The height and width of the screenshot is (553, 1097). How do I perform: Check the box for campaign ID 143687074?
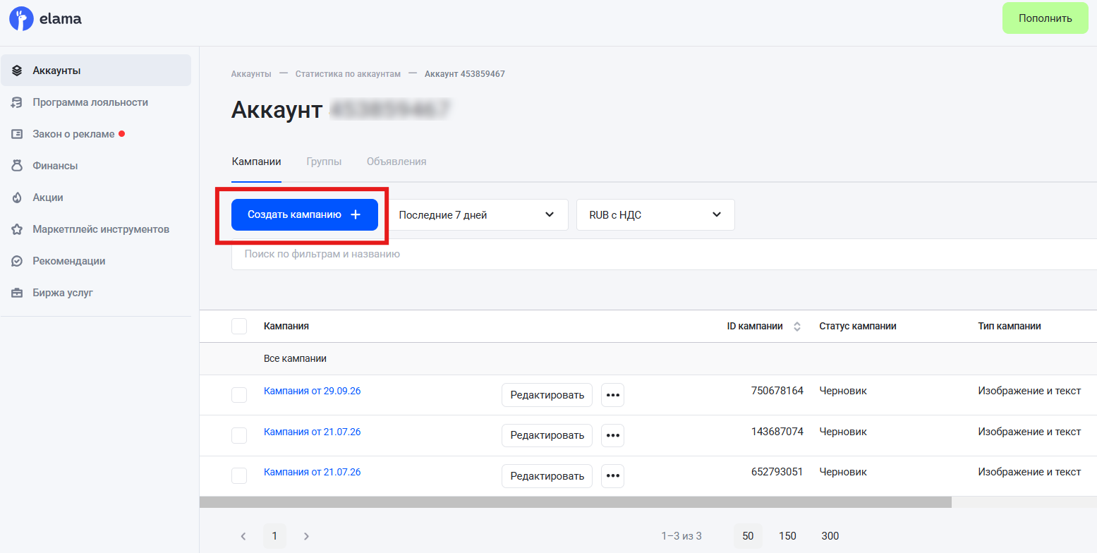[x=239, y=435]
